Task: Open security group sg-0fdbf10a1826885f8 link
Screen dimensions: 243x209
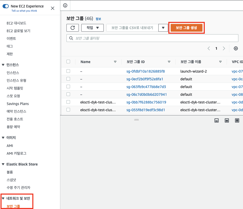Action: [145, 71]
